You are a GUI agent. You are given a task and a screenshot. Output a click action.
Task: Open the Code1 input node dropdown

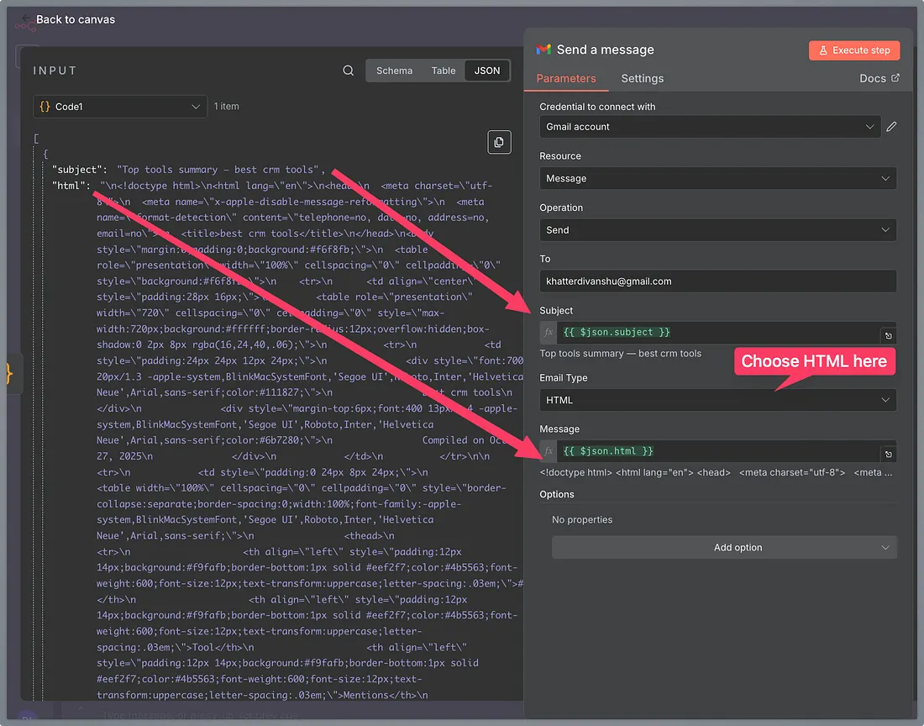tap(120, 107)
